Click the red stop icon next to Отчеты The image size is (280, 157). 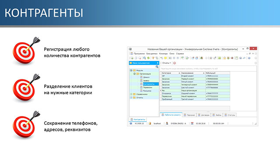(175, 63)
